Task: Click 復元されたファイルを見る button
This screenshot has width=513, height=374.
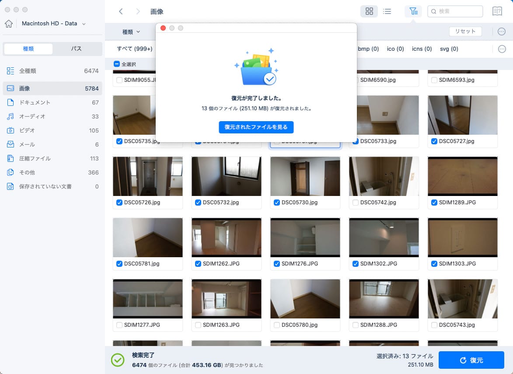Action: coord(256,127)
